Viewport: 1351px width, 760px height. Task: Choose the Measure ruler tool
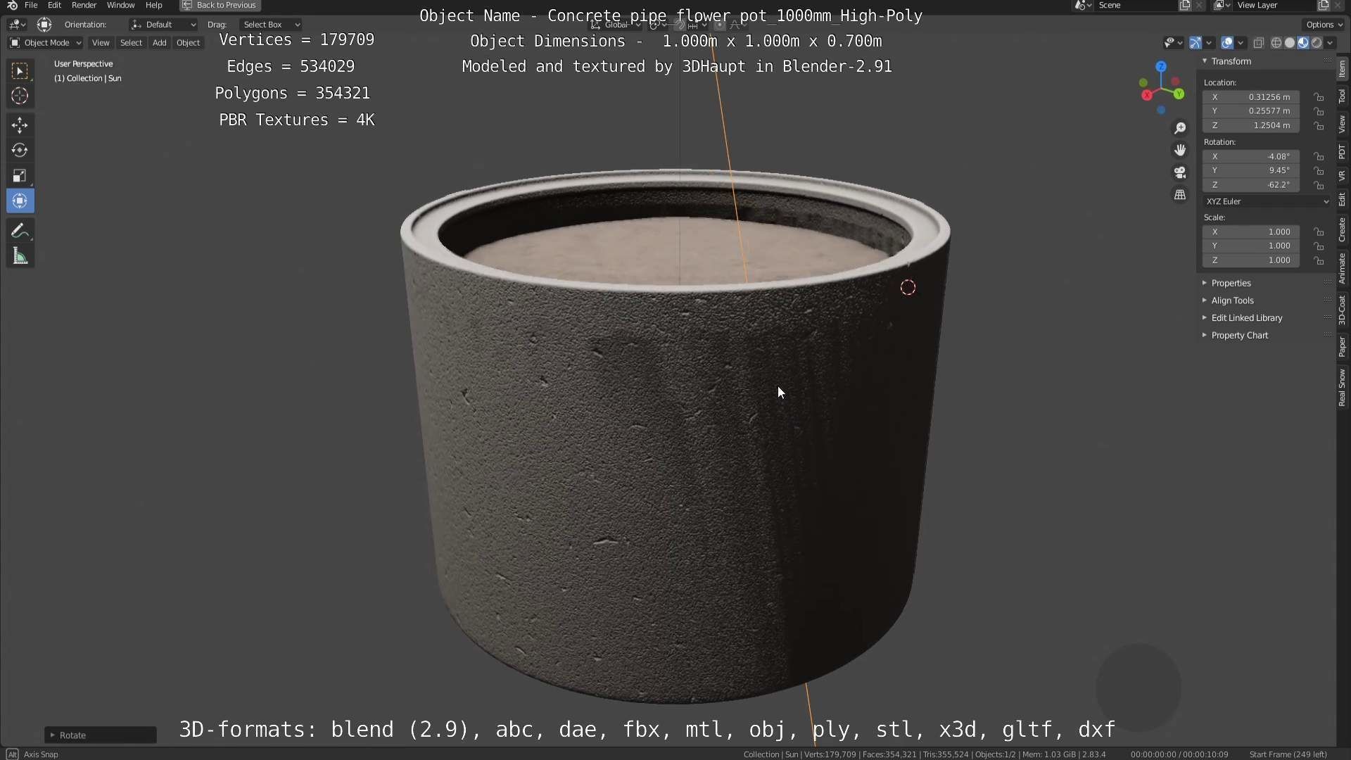click(20, 256)
